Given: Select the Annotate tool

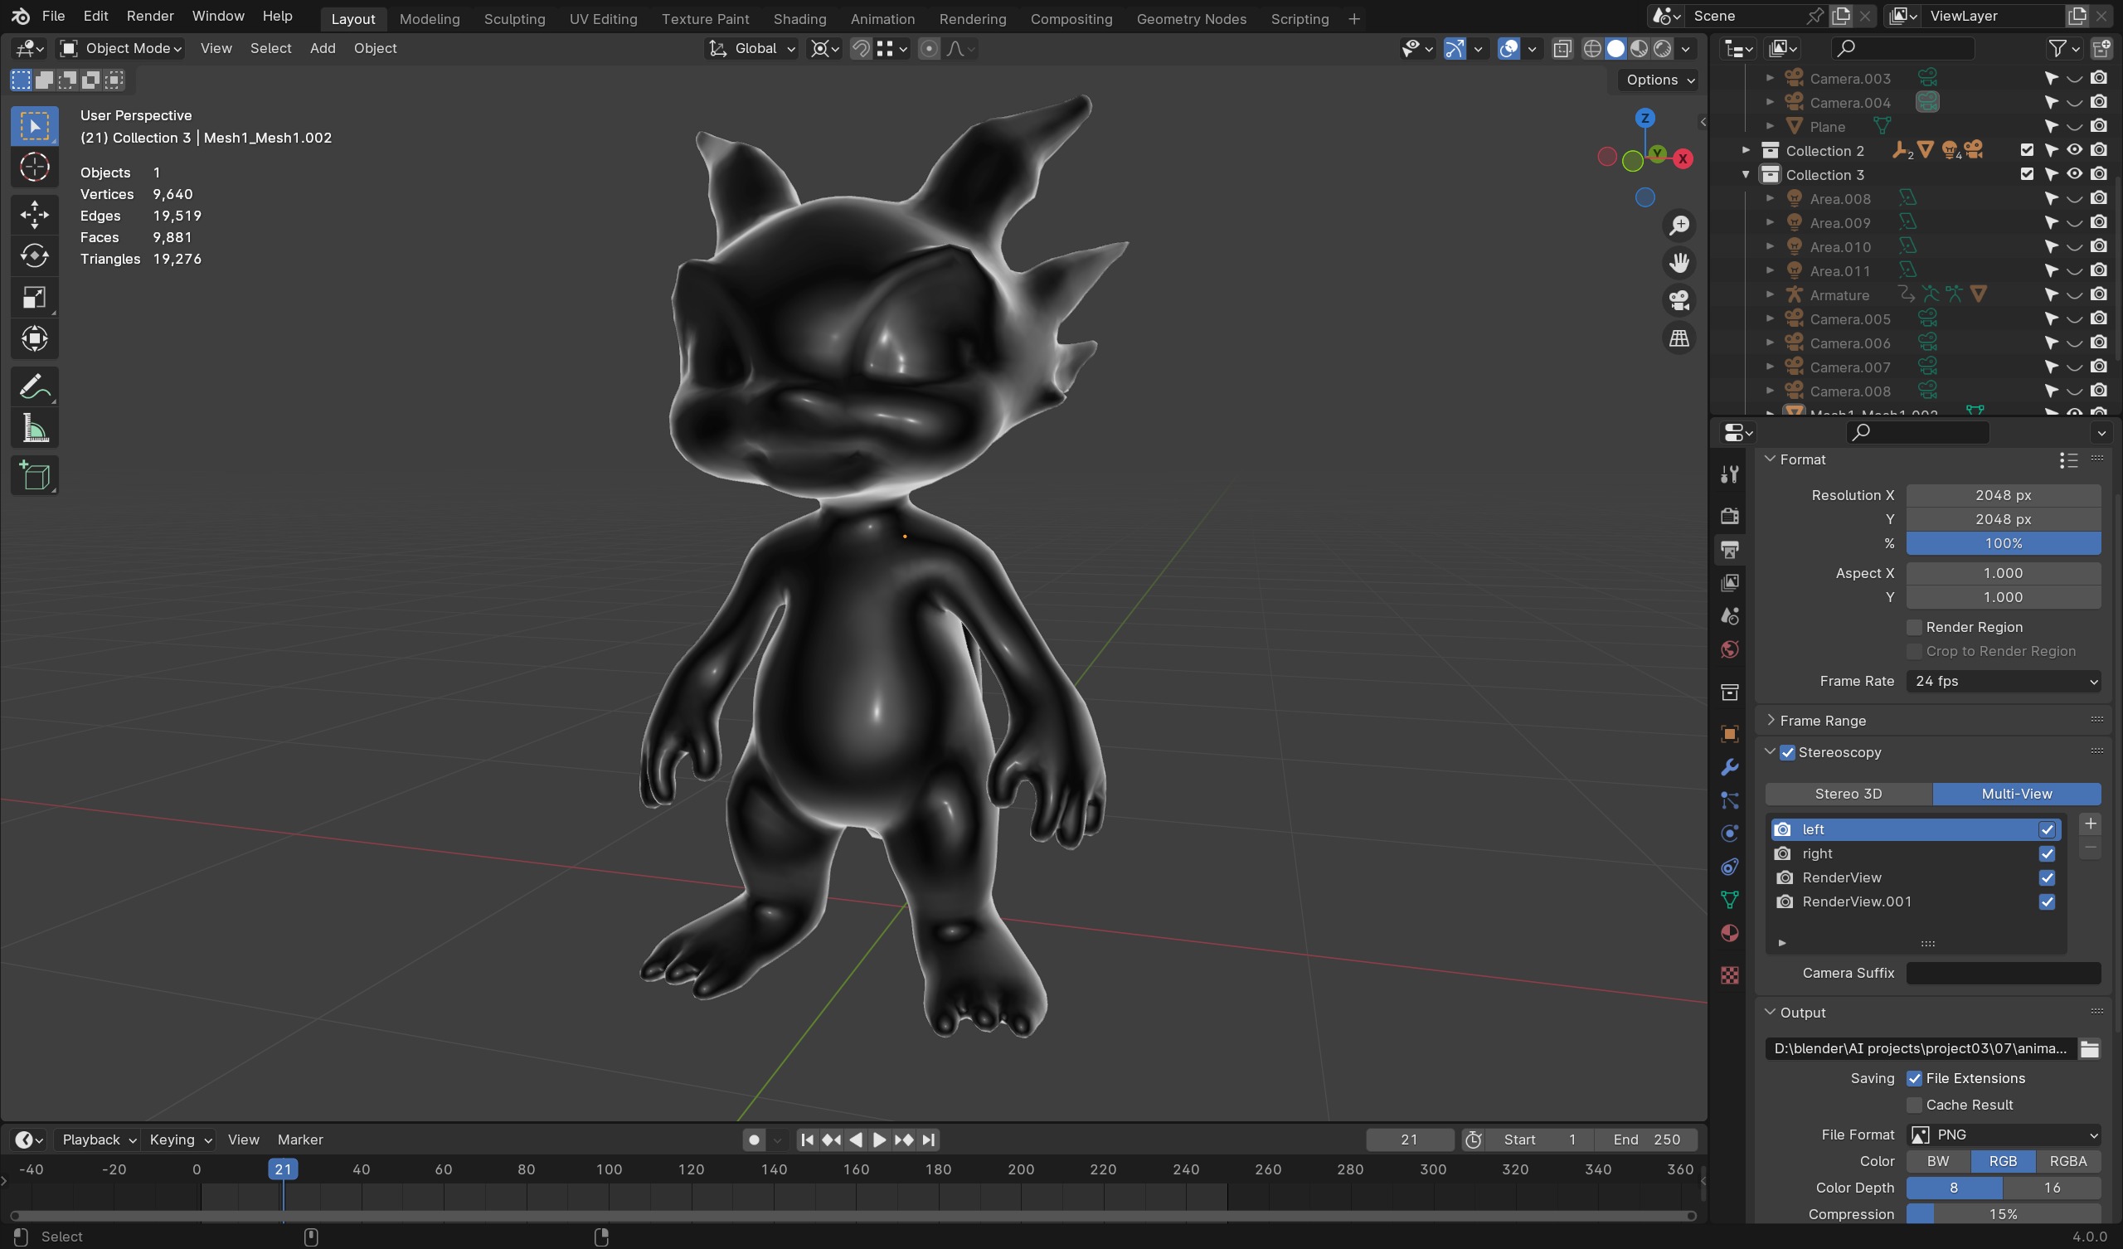Looking at the screenshot, I should point(35,386).
